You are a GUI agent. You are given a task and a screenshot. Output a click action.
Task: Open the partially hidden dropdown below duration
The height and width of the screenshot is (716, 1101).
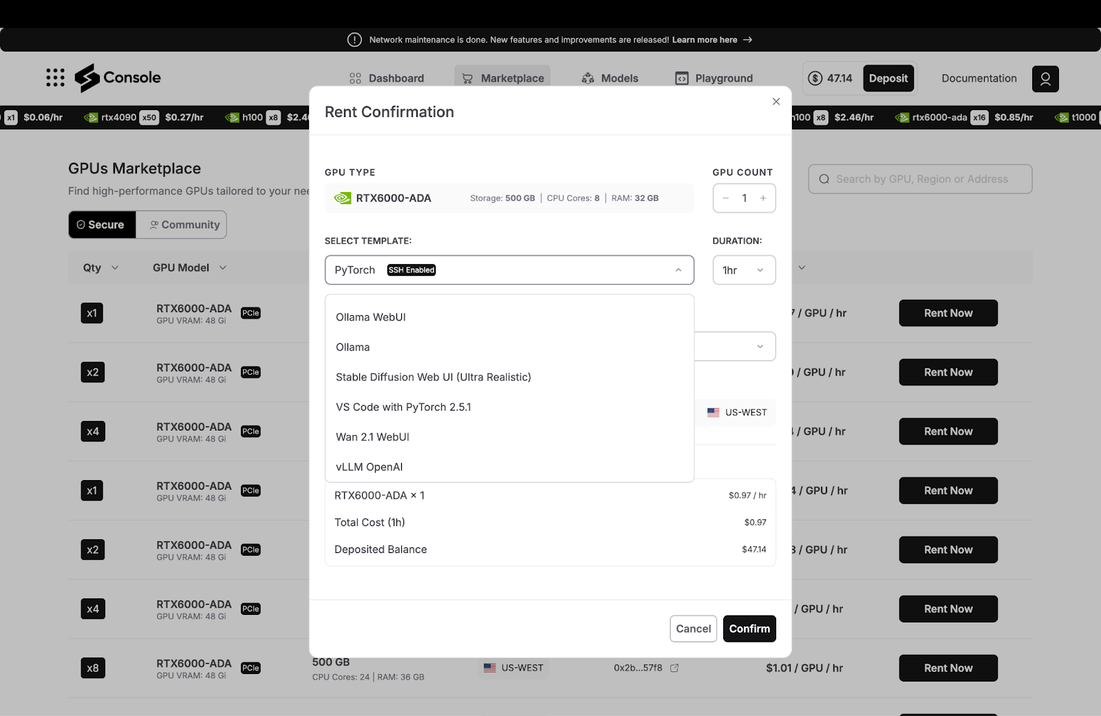[x=735, y=346]
